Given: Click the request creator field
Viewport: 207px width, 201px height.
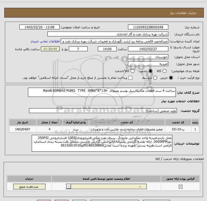Looking at the screenshot, I should (115, 41).
